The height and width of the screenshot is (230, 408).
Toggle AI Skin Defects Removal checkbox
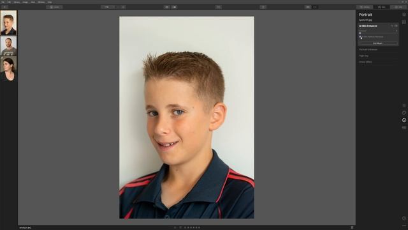360,37
